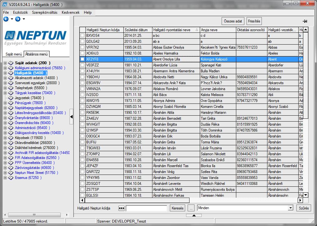This screenshot has width=317, height=226.
Task: Click the blue forward navigation arrow
Action: tap(18, 19)
